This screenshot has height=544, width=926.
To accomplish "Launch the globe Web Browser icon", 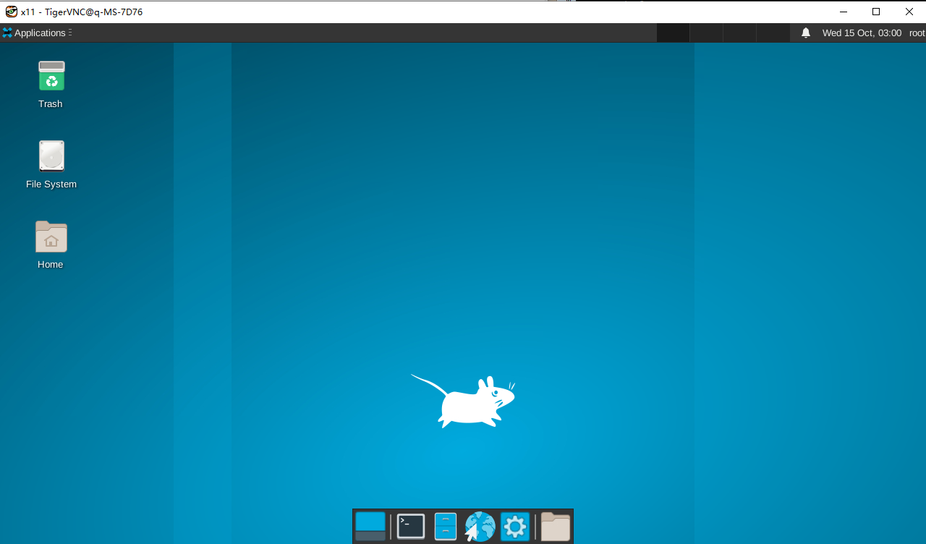I will click(x=480, y=527).
